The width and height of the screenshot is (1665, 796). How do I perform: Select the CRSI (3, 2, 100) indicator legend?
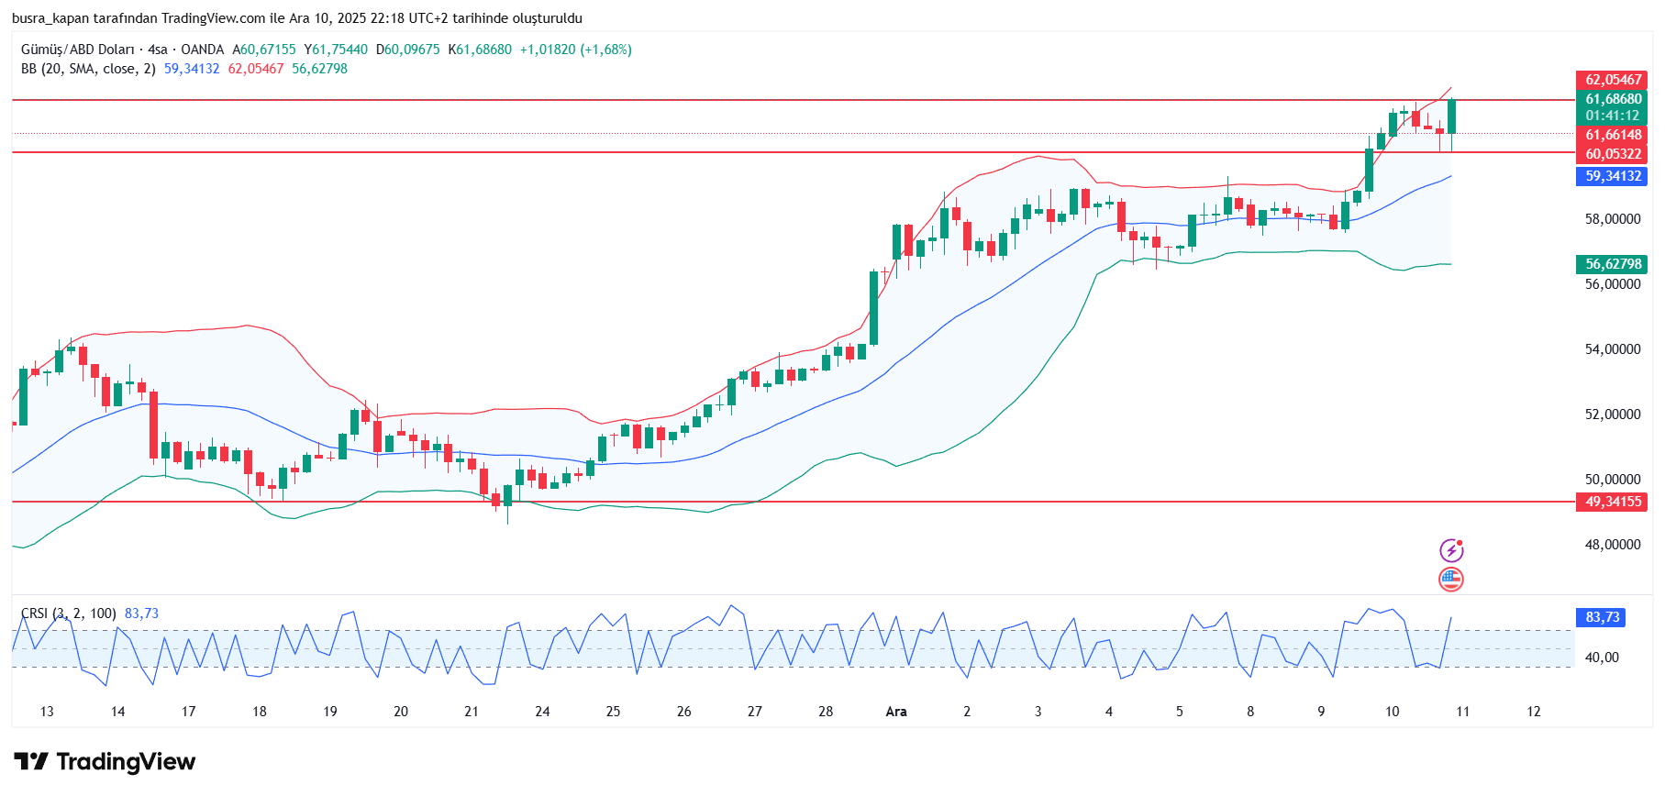tap(69, 614)
